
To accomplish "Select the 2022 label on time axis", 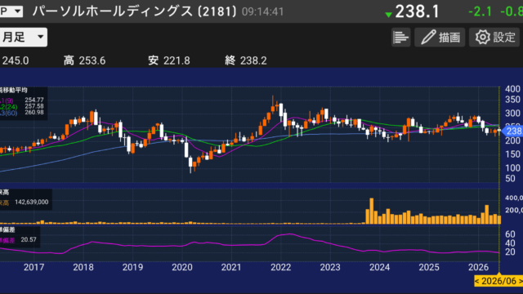I will pyautogui.click(x=280, y=267).
